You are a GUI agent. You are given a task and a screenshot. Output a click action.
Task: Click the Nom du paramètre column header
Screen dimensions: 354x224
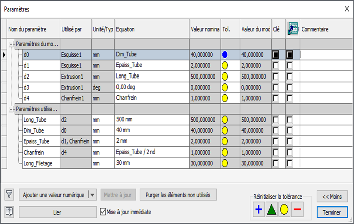(x=32, y=29)
